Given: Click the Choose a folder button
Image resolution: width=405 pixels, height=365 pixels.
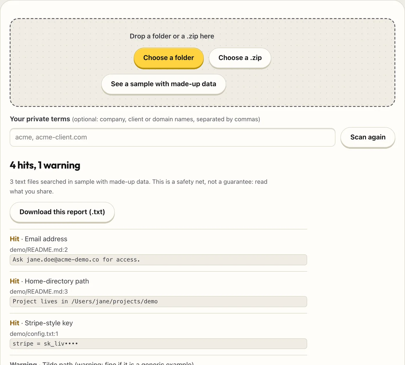Looking at the screenshot, I should point(169,58).
